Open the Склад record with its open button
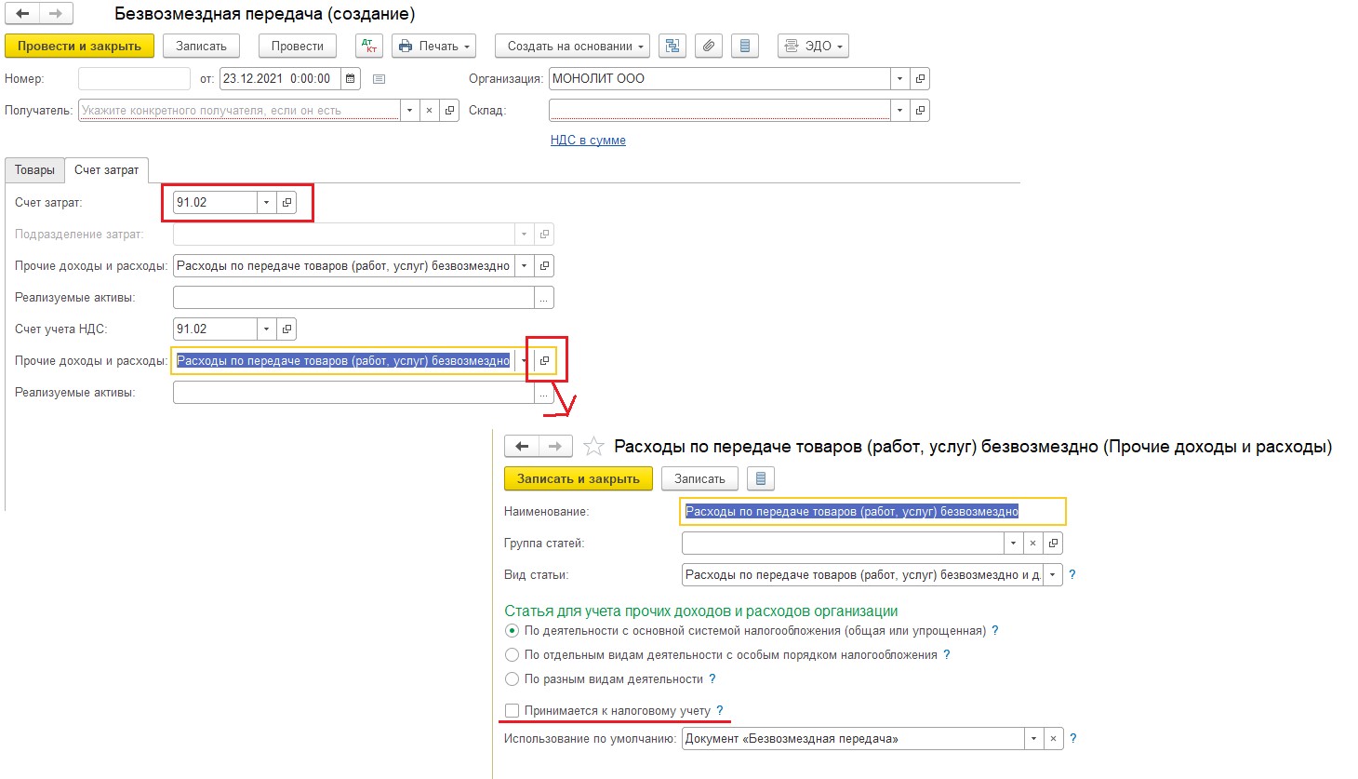 click(920, 111)
